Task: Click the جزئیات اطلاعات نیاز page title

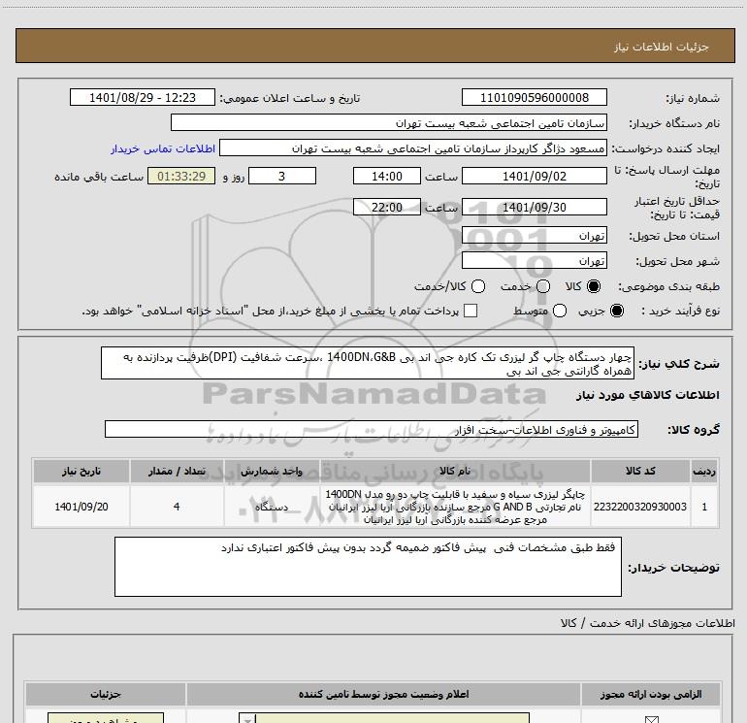Action: [661, 47]
